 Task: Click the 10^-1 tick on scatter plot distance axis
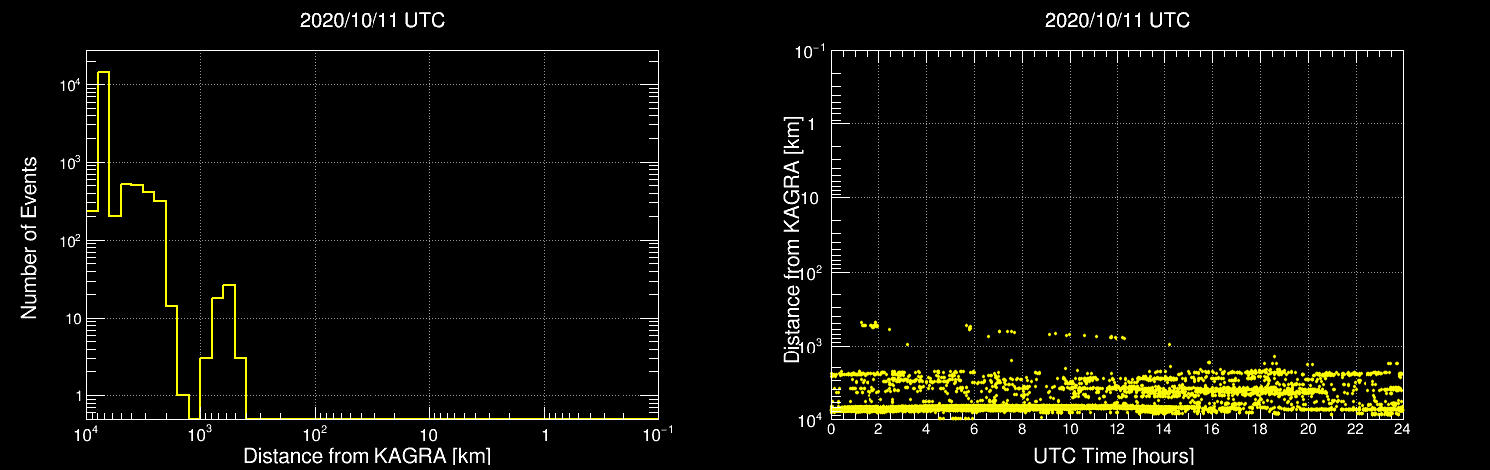click(x=808, y=50)
